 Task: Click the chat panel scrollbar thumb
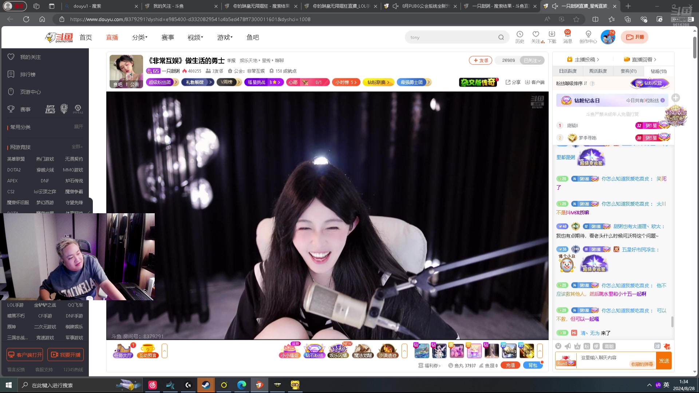point(672,321)
